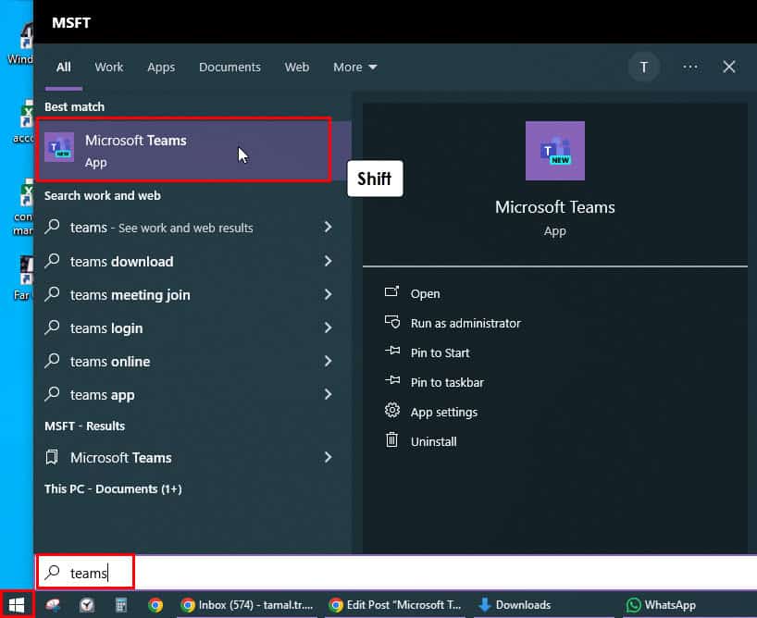Select the 'teams online' suggestion text

pyautogui.click(x=110, y=362)
